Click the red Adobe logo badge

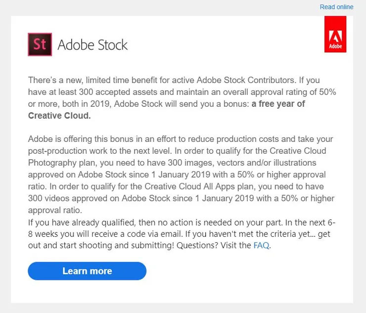tap(335, 35)
